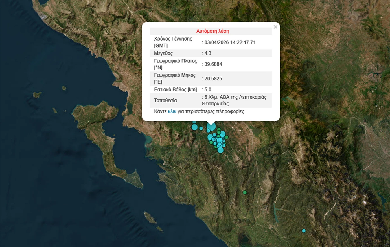Viewport: 390px width, 247px height.
Task: Select the largest earthquake marker in the cluster
Action: [x=211, y=127]
